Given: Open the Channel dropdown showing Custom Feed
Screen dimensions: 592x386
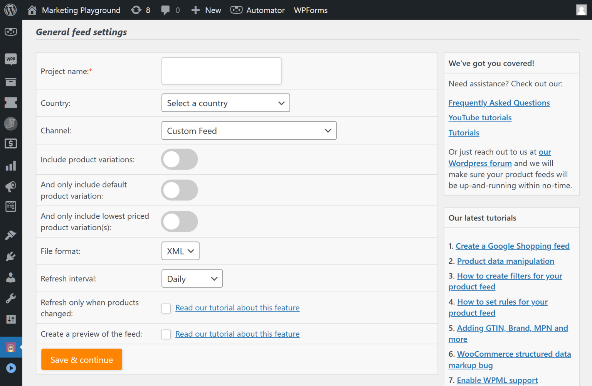Looking at the screenshot, I should [x=249, y=131].
